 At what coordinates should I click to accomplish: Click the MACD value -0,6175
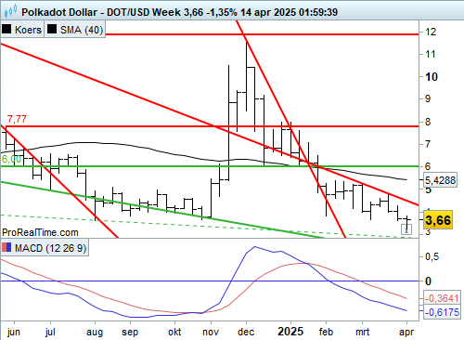pyautogui.click(x=442, y=312)
